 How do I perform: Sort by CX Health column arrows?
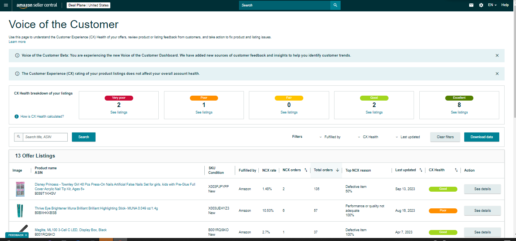[x=456, y=170]
